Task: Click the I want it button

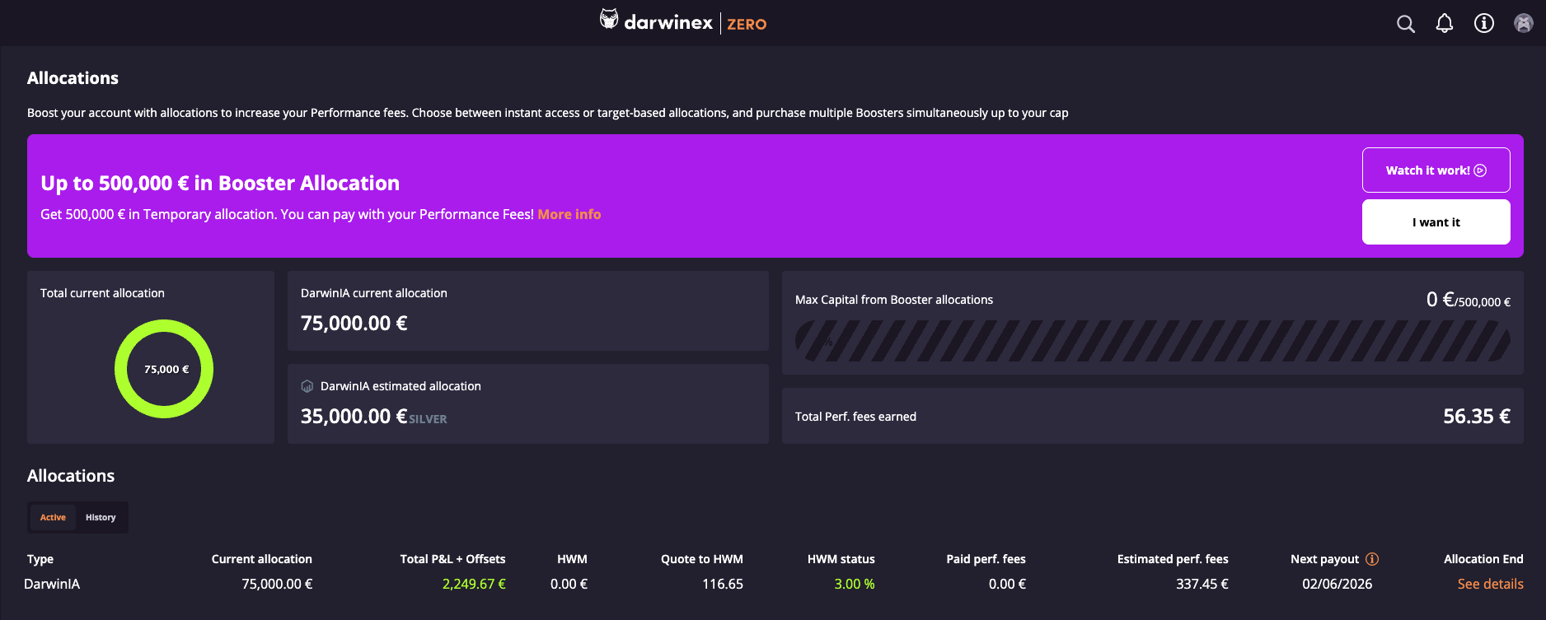Action: [1436, 222]
